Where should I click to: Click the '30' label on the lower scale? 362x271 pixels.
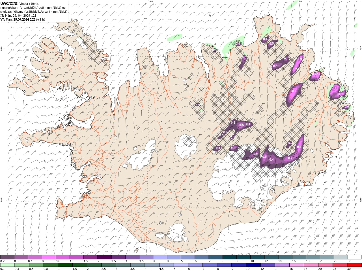[349, 269]
